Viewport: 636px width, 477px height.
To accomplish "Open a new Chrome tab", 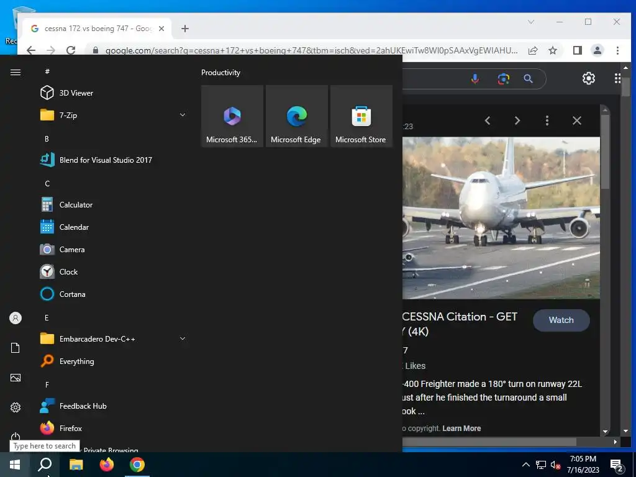I will tap(185, 29).
